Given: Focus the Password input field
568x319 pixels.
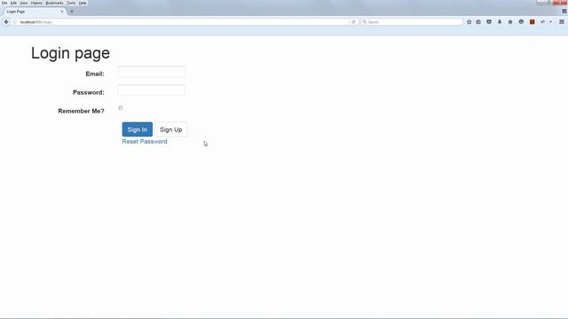Looking at the screenshot, I should point(151,90).
